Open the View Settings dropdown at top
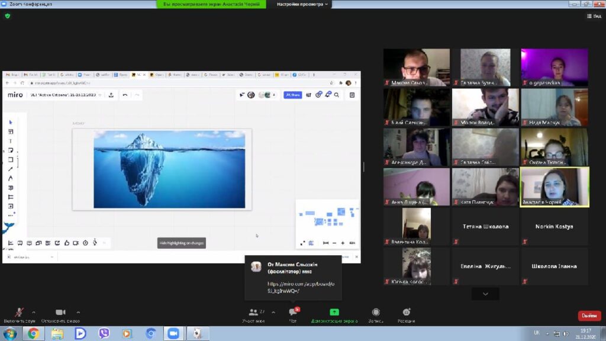The image size is (606, 341). (x=304, y=4)
